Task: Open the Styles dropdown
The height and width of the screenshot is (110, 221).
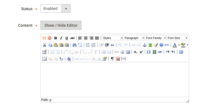Action: pyautogui.click(x=112, y=38)
